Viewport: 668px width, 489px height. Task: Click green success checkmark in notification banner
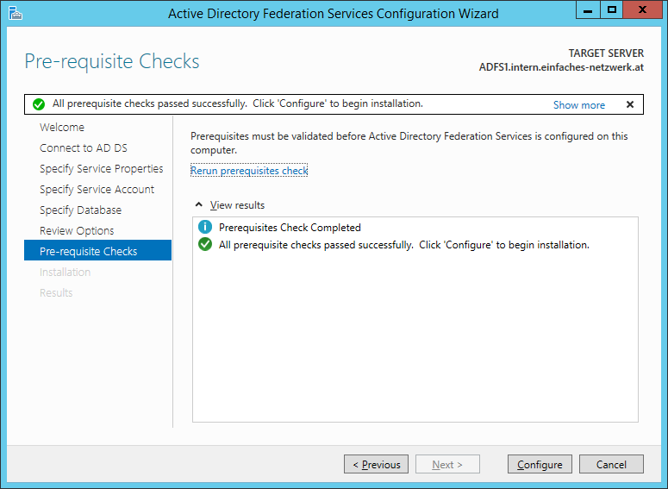coord(39,104)
